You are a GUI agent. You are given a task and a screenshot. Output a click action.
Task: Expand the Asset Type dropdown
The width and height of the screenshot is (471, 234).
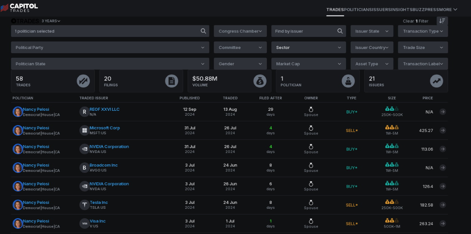[372, 64]
